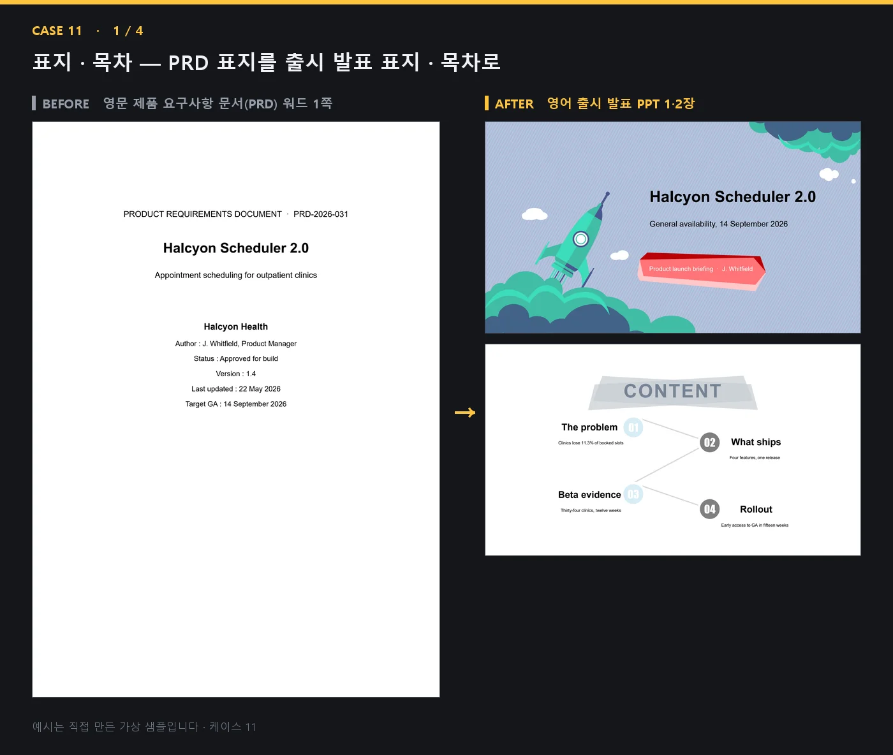Click the "BEFORE" section label
Viewport: 893px width, 755px height.
(x=66, y=104)
